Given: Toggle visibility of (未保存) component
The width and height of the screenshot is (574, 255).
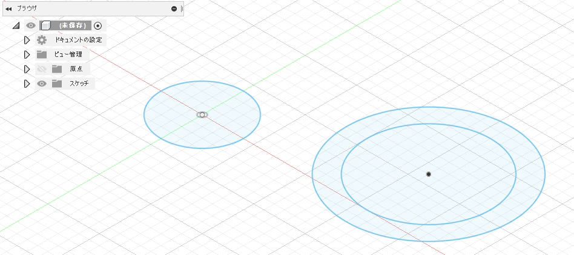Looking at the screenshot, I should coord(31,25).
